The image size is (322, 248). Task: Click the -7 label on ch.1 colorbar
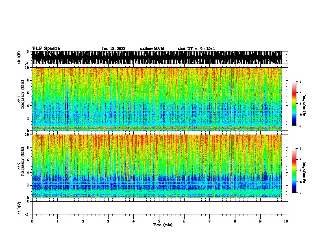click(x=300, y=126)
